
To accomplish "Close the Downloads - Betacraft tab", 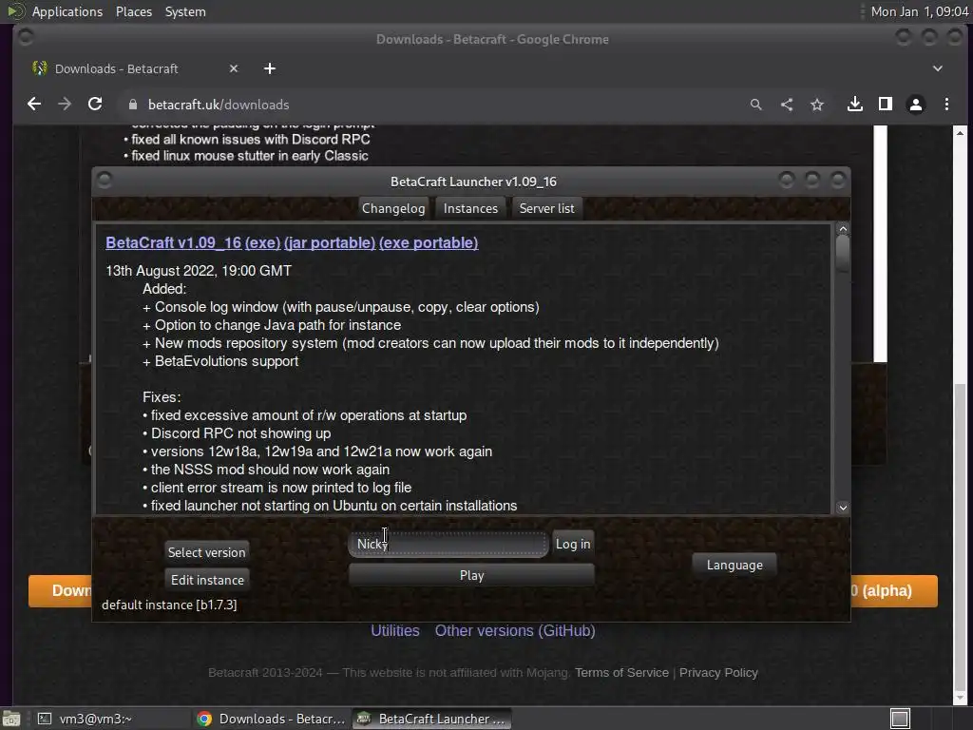I will (234, 68).
